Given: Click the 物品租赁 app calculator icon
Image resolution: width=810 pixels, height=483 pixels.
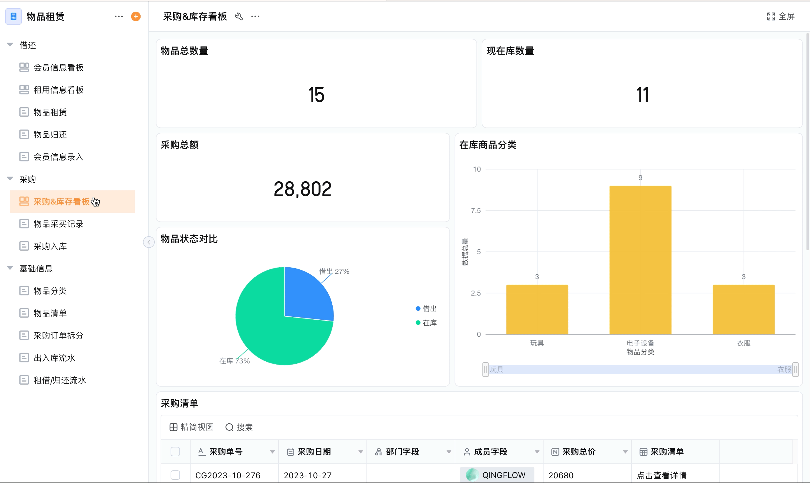Looking at the screenshot, I should click(13, 16).
